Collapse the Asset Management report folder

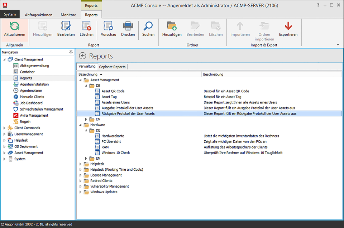[x=80, y=80]
